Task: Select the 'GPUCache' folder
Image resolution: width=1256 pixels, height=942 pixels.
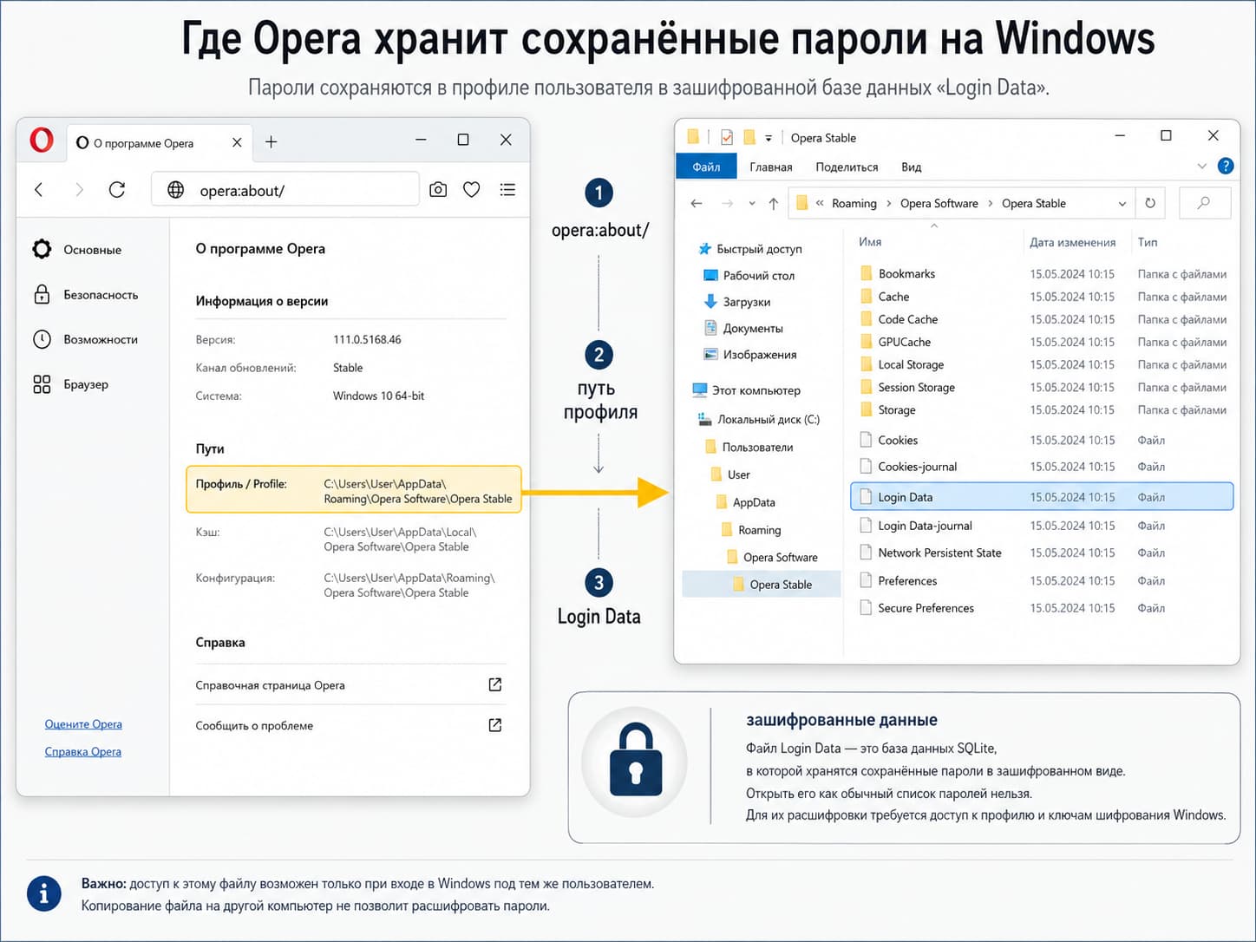Action: 894,342
